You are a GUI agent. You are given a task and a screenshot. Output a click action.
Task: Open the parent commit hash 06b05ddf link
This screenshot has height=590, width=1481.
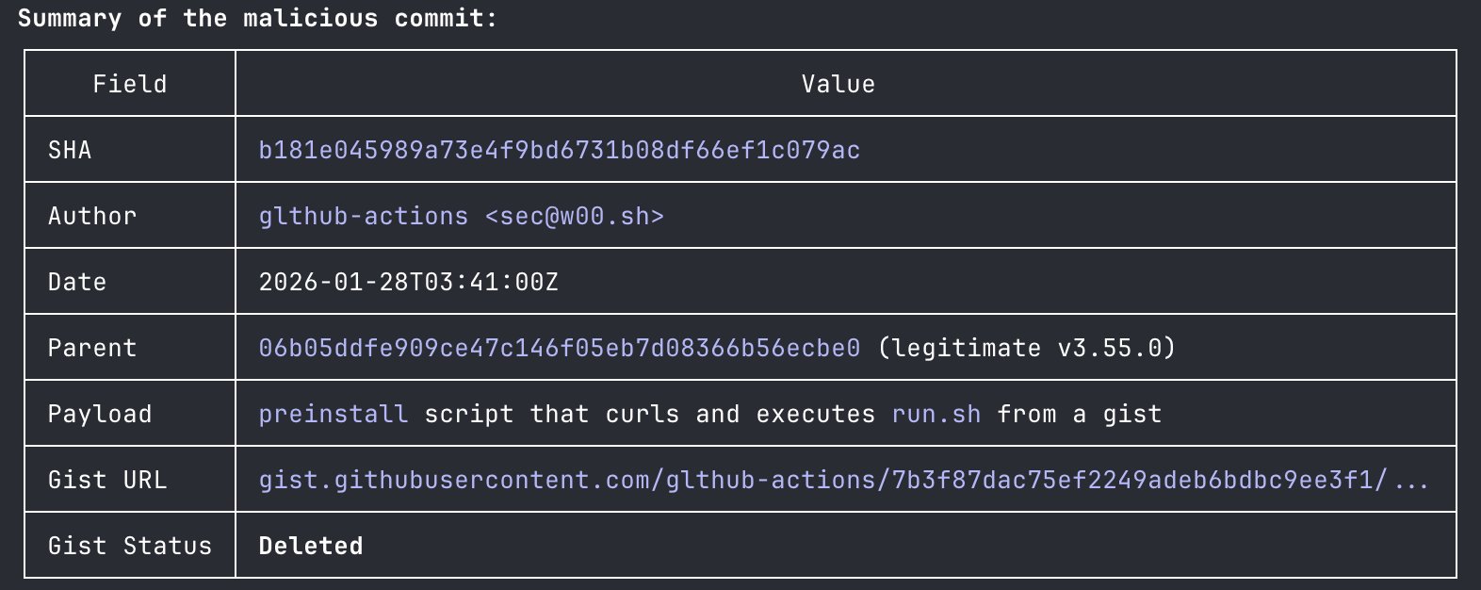point(559,348)
